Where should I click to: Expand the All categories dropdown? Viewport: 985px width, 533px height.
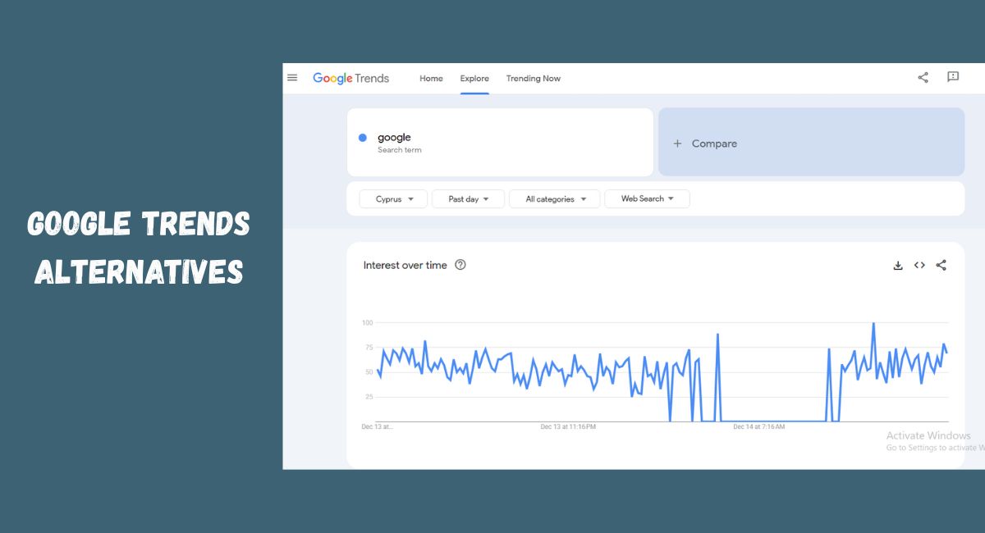tap(555, 198)
